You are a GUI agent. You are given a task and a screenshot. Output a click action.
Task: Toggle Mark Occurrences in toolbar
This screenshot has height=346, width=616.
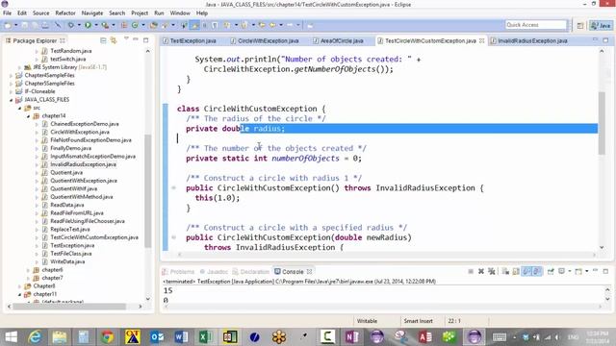(x=194, y=25)
